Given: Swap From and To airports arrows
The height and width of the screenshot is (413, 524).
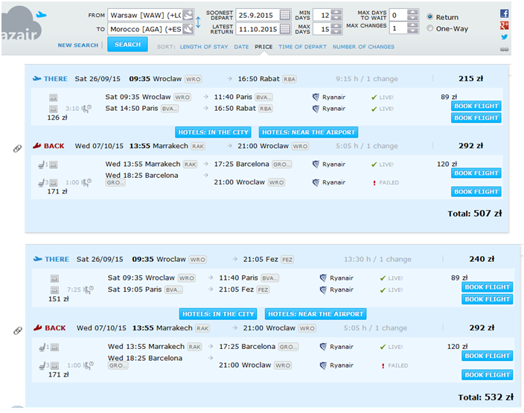Looking at the screenshot, I should 198,22.
